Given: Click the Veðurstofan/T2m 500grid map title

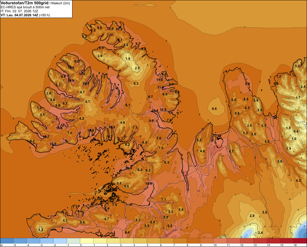Looking at the screenshot, I should (25, 3).
